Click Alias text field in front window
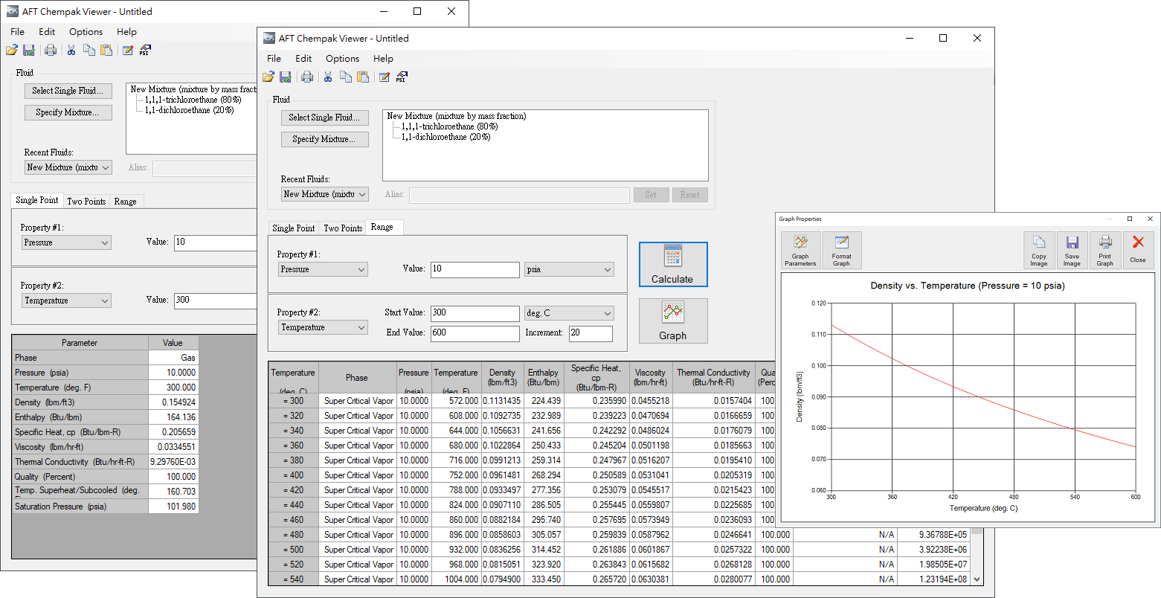 (x=519, y=195)
